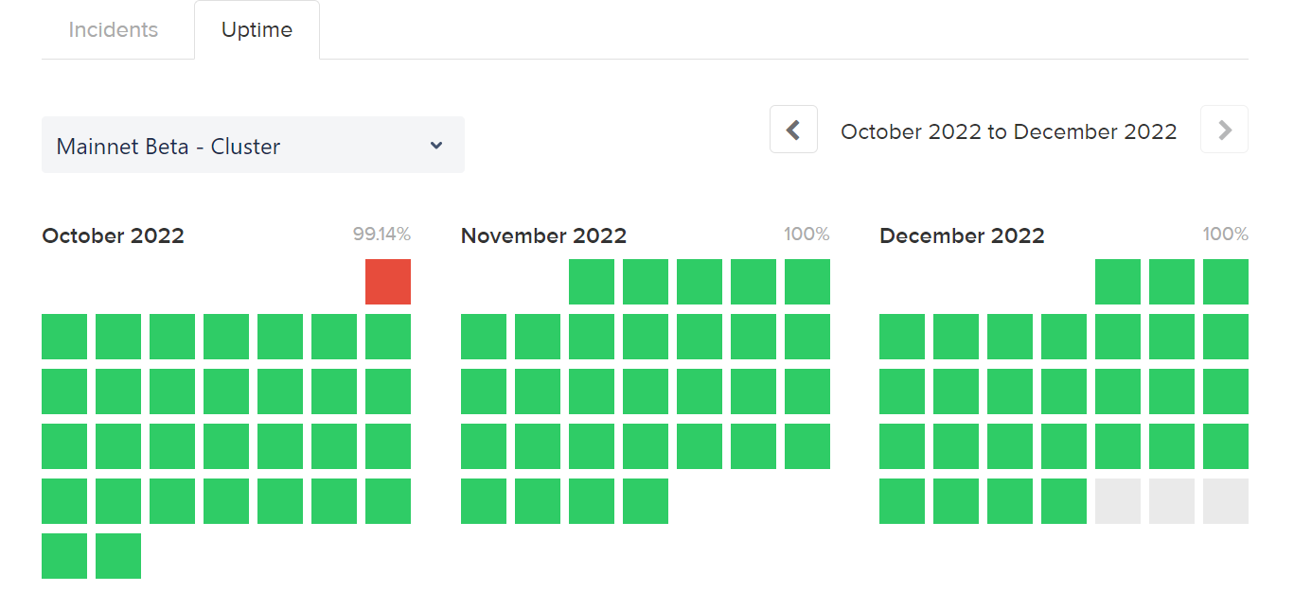Image resolution: width=1294 pixels, height=609 pixels.
Task: Click the dropdown chevron next to Mainnet Beta
Action: (x=436, y=146)
